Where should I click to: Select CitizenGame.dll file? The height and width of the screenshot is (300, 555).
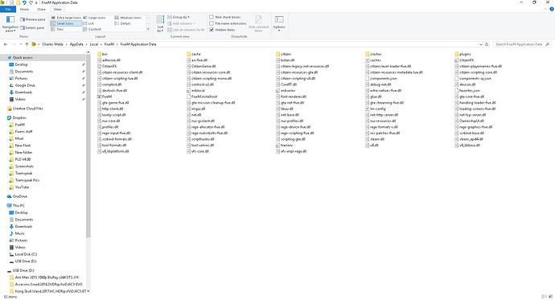(201, 66)
